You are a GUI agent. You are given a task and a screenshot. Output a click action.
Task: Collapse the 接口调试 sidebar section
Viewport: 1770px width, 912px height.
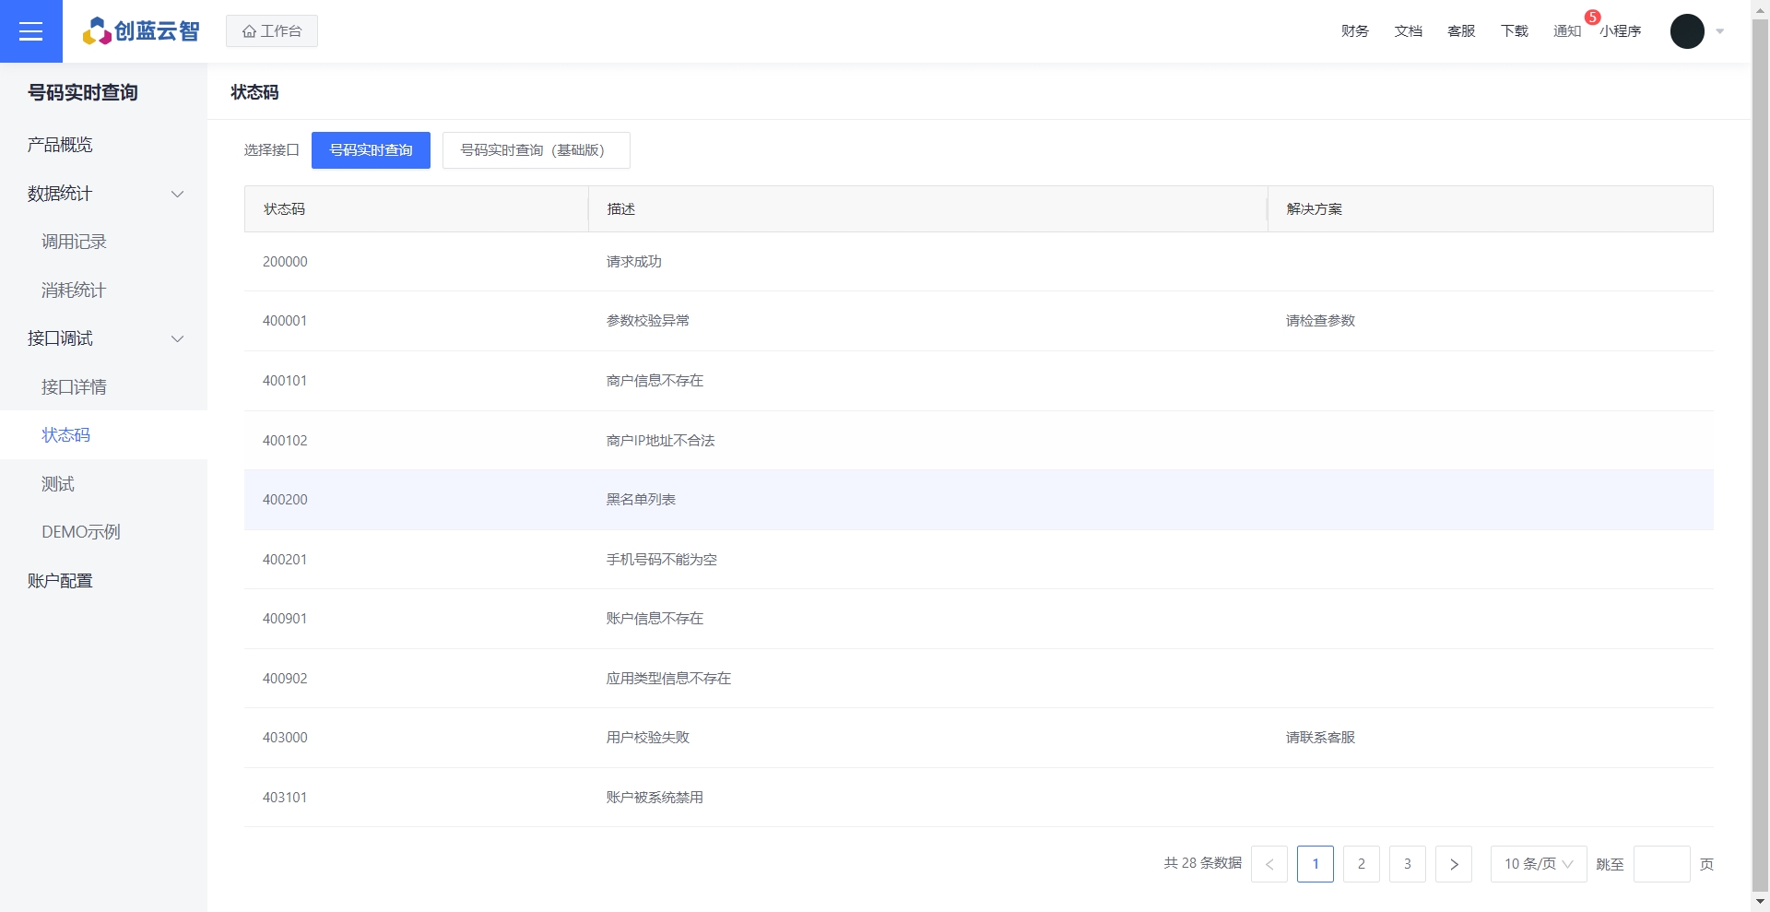click(x=177, y=338)
